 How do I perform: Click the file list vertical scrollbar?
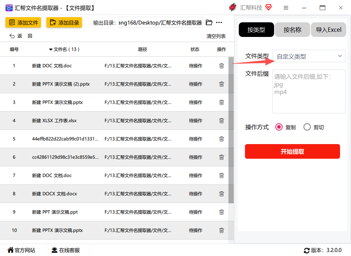pyautogui.click(x=231, y=130)
